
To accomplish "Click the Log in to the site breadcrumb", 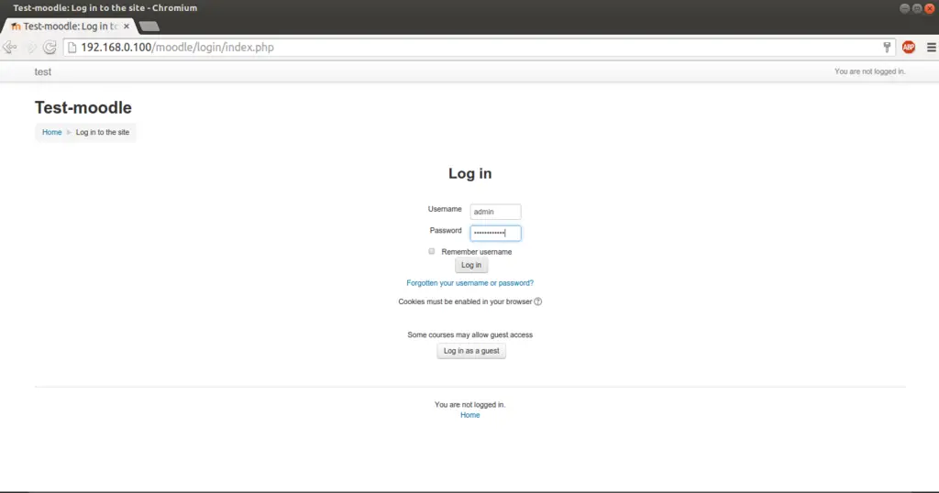I will coord(103,132).
